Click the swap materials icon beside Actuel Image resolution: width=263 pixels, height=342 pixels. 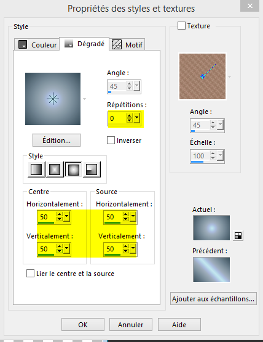238,235
